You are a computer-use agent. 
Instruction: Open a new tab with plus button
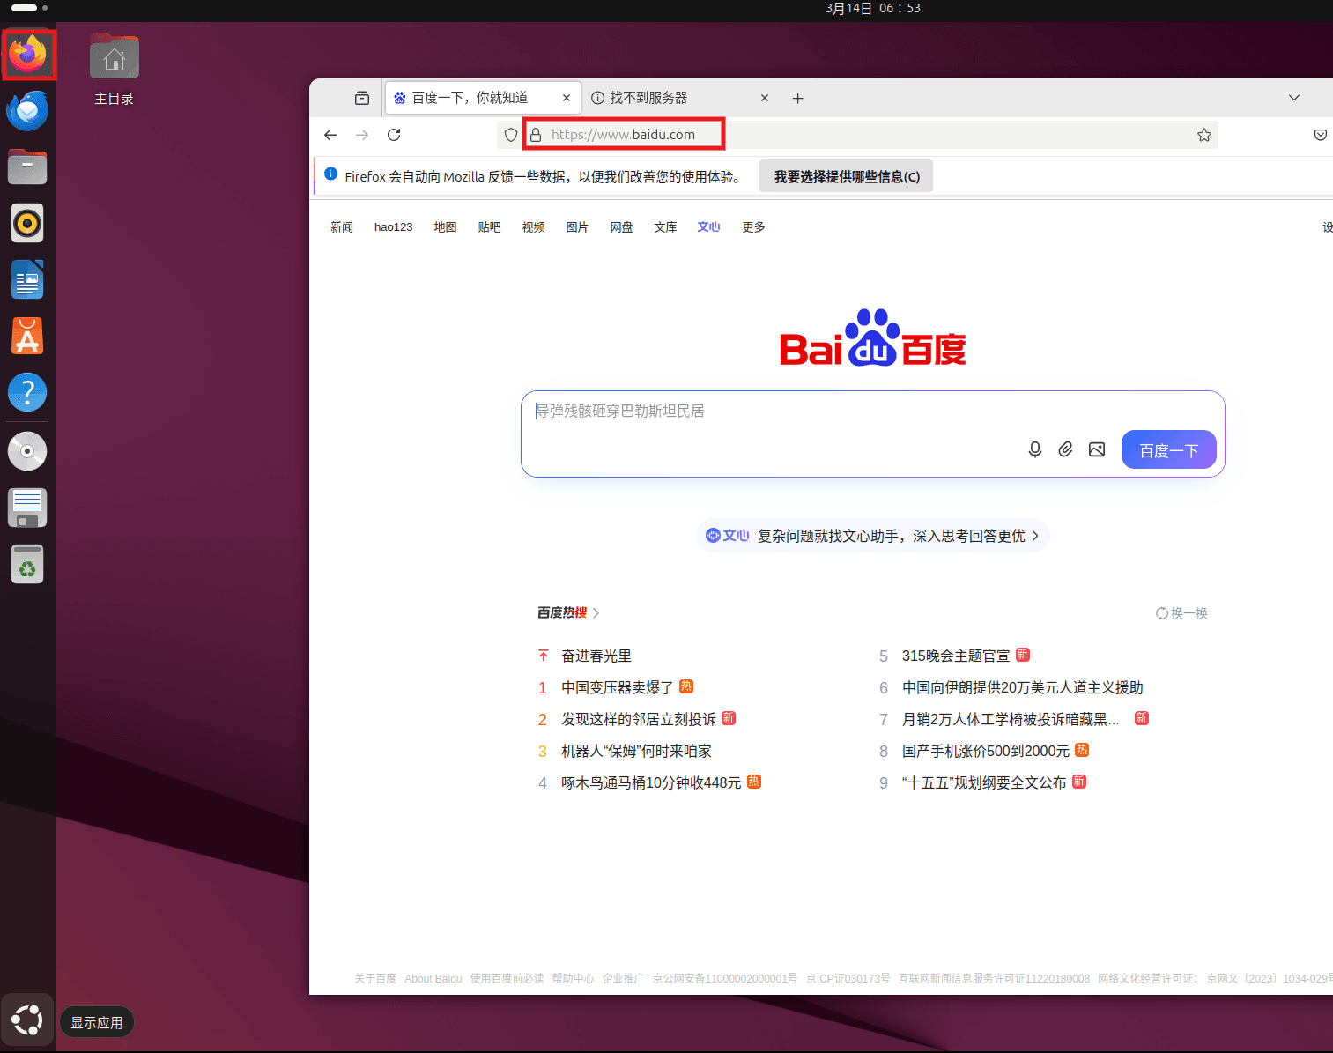797,98
